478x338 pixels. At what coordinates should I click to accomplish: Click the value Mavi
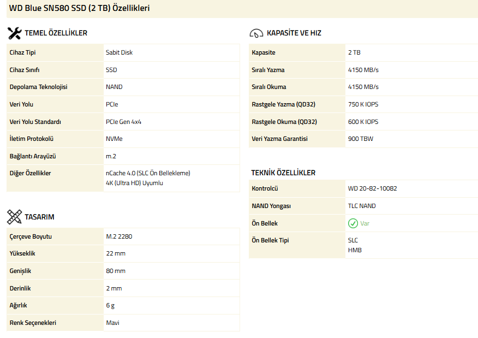[x=112, y=323]
